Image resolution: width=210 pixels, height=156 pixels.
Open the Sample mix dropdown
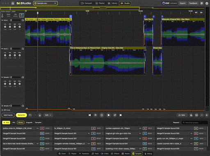46,3
